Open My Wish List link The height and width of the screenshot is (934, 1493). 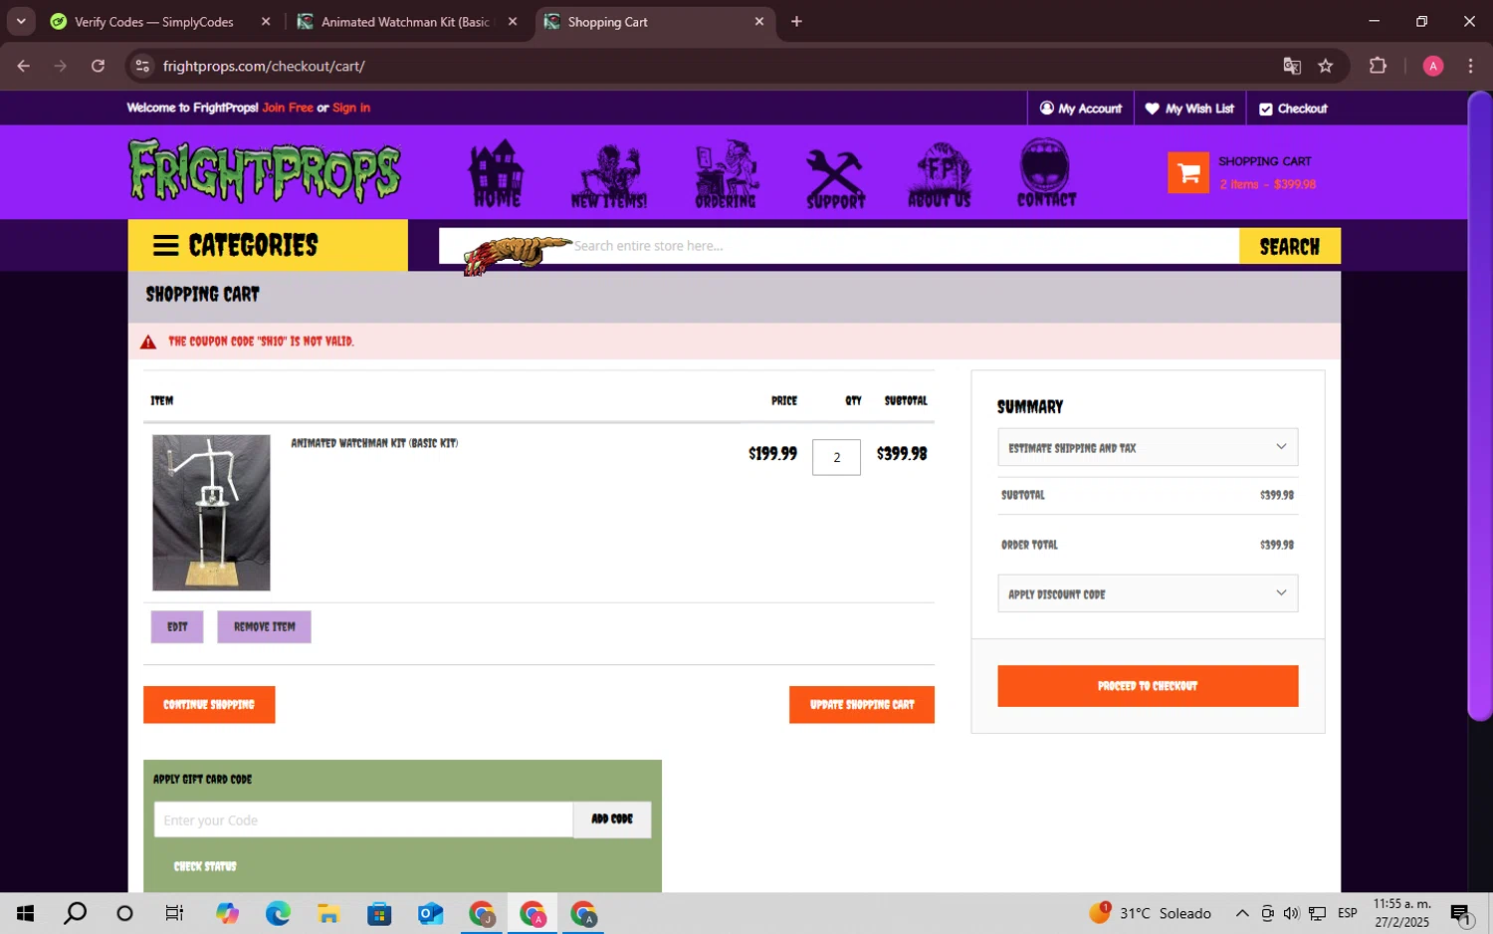[1189, 109]
